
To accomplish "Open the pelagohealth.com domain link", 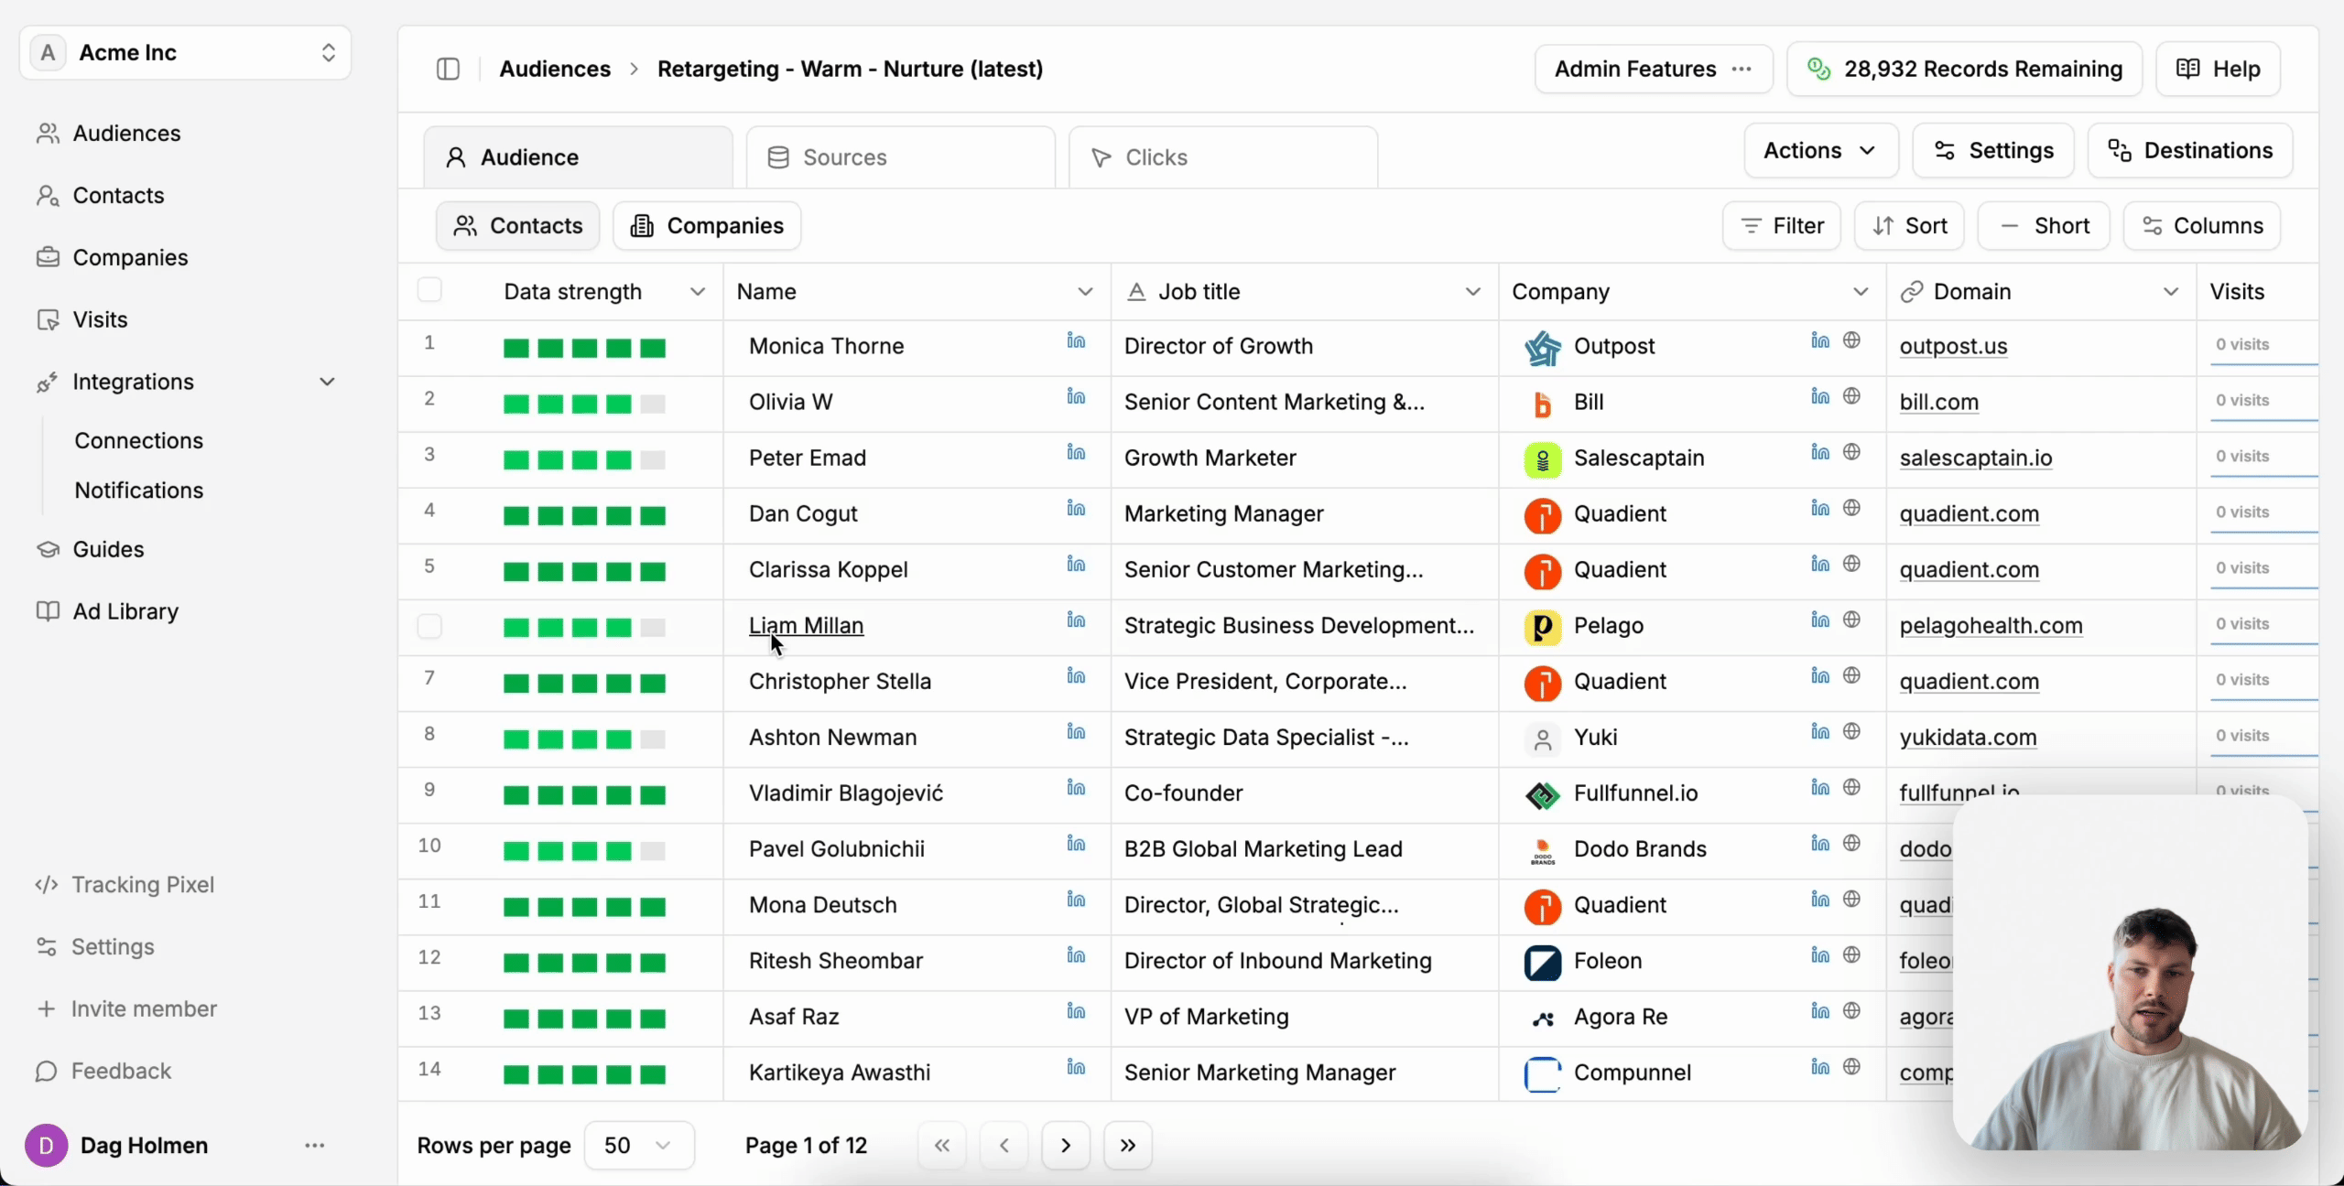I will click(x=1991, y=626).
